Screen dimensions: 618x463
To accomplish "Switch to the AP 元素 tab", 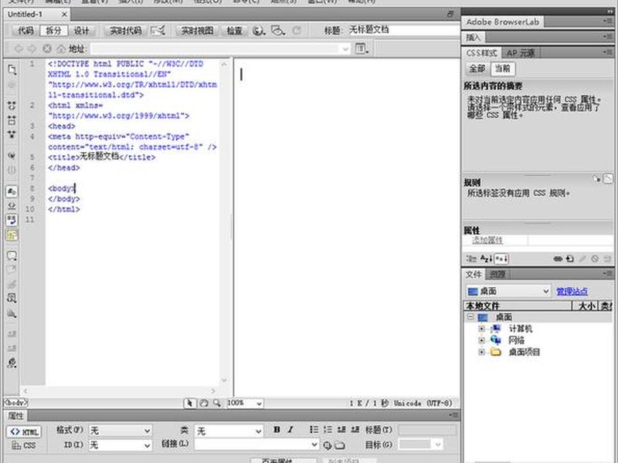I will tap(521, 52).
